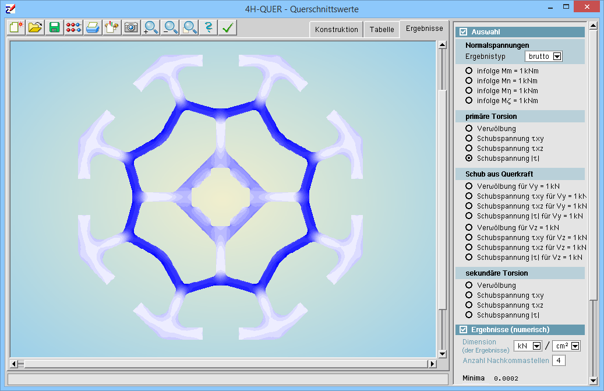Screen dimensions: 604x391
Task: Zoom out with the minus magnifier
Action: pos(170,27)
